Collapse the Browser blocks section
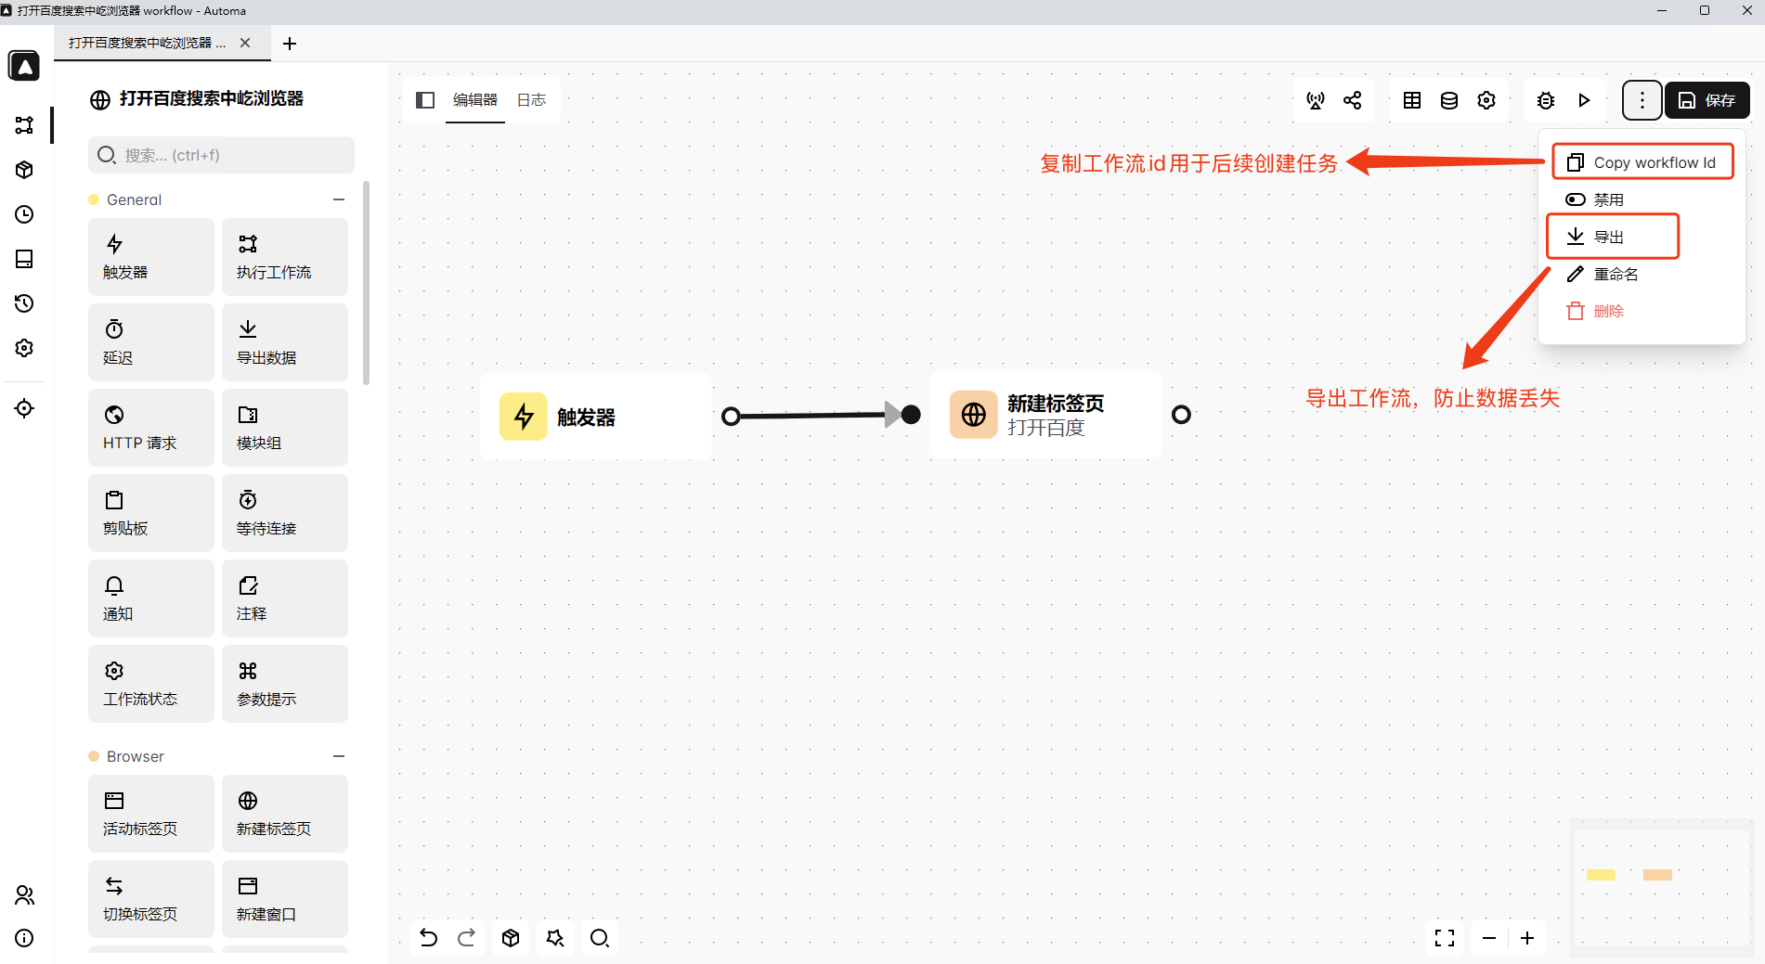 (339, 756)
